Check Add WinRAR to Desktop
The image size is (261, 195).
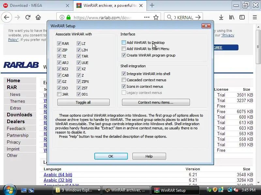[x=124, y=43]
